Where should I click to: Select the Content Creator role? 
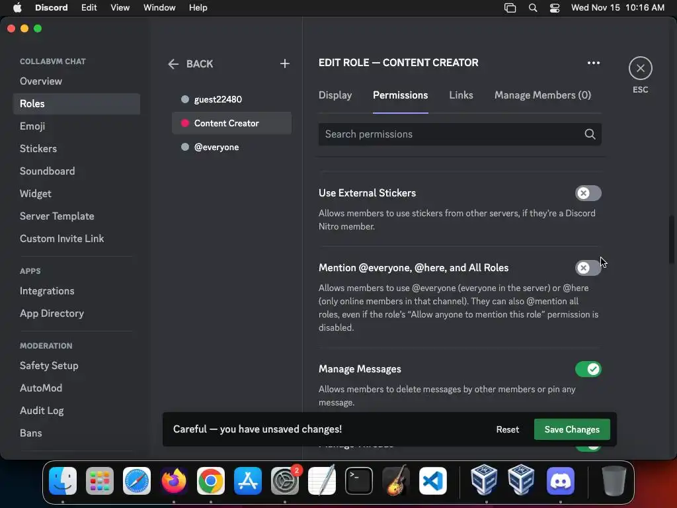click(x=231, y=123)
